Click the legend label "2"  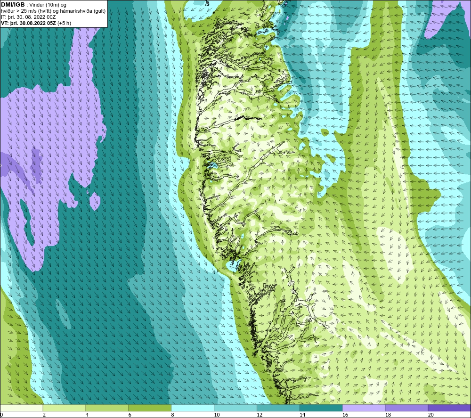(x=44, y=415)
